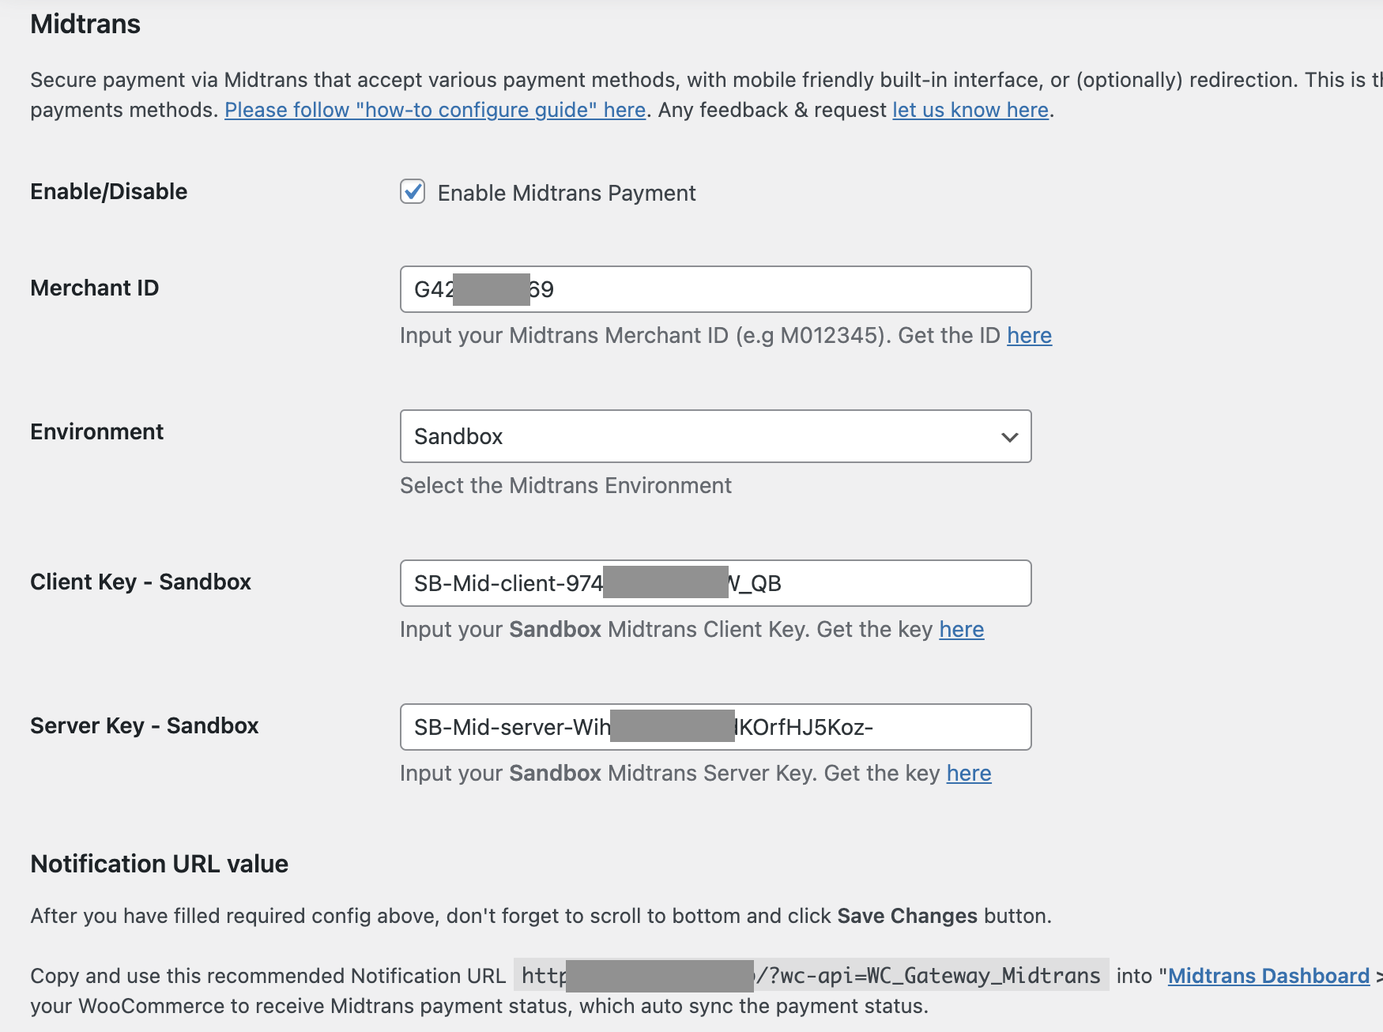Click the Midtrans section heading
Viewport: 1383px width, 1032px height.
click(x=85, y=24)
